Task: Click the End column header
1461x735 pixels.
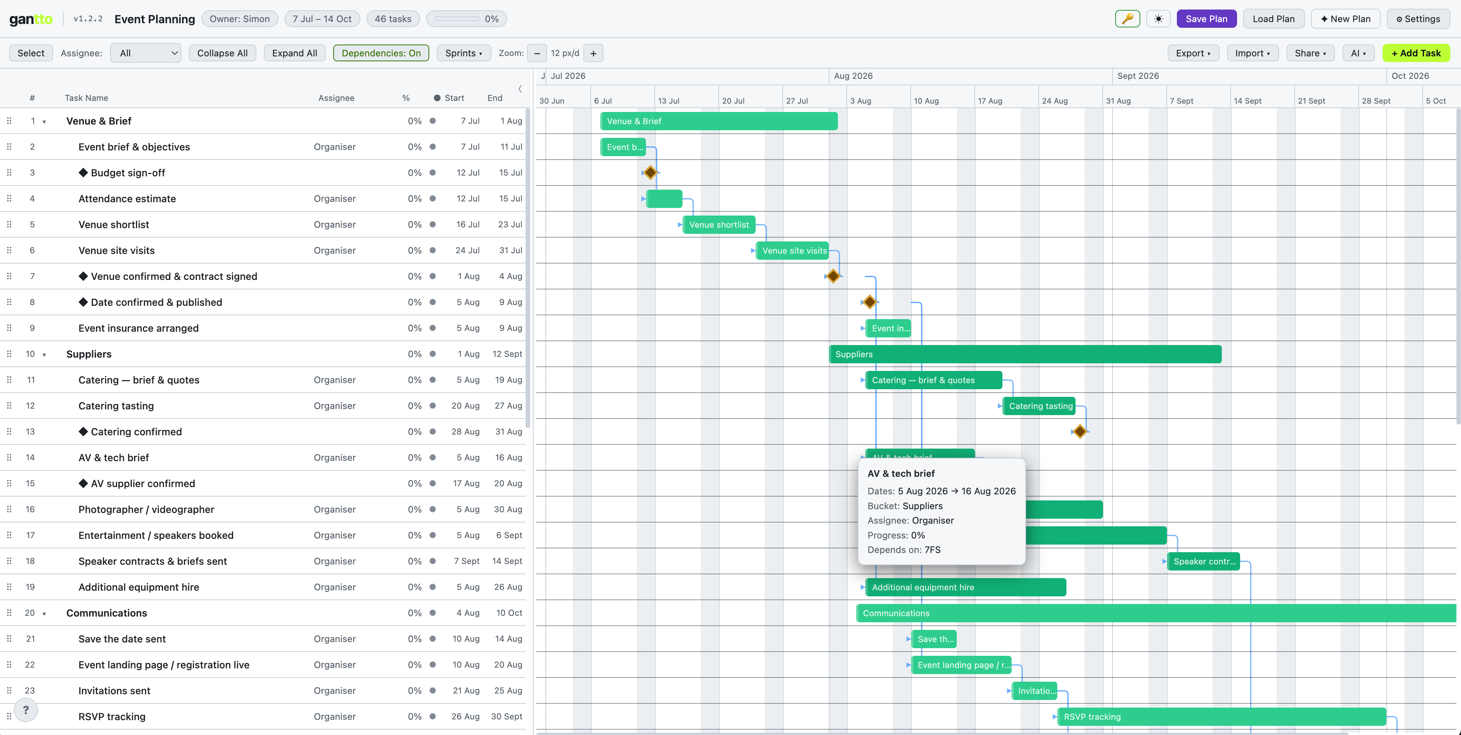Action: coord(495,98)
